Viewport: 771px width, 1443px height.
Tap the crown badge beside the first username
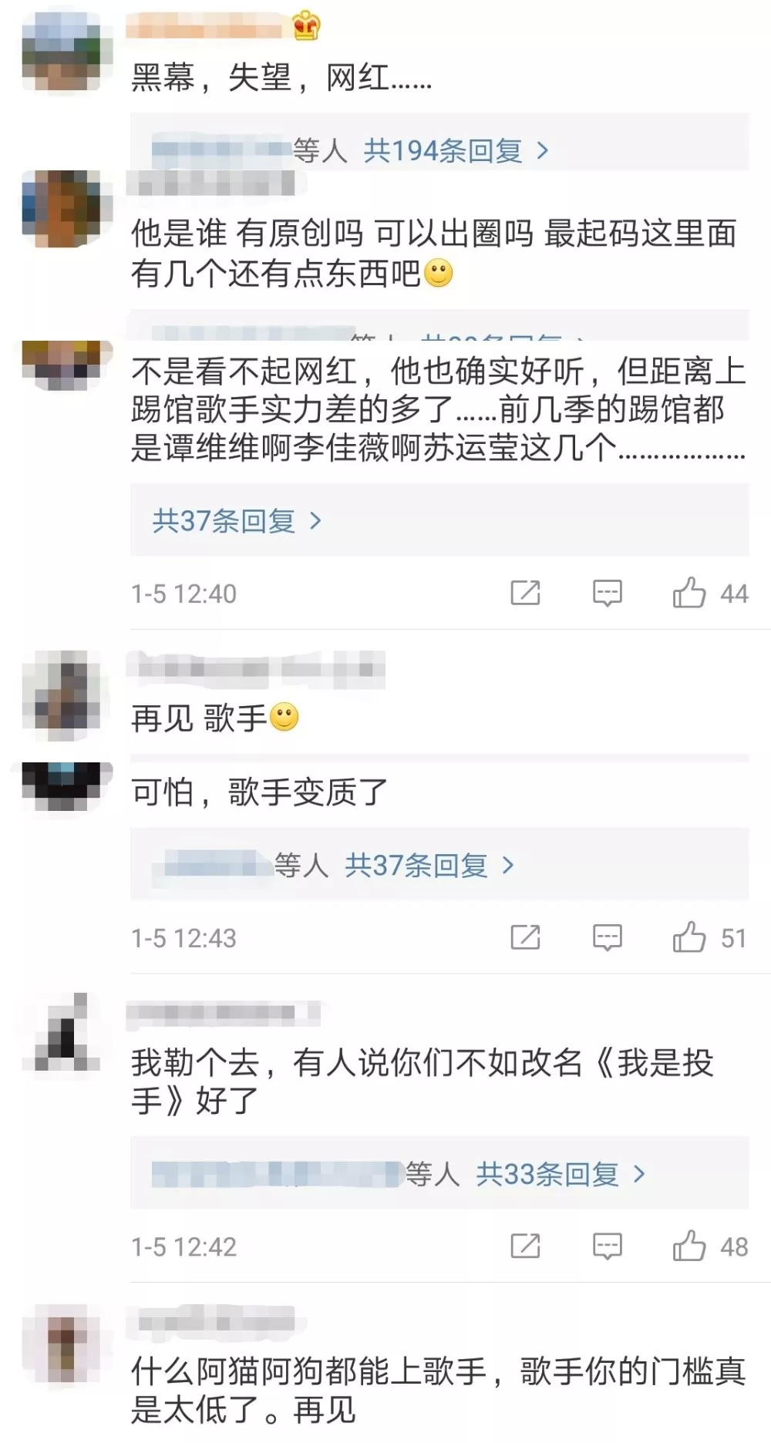pyautogui.click(x=307, y=25)
